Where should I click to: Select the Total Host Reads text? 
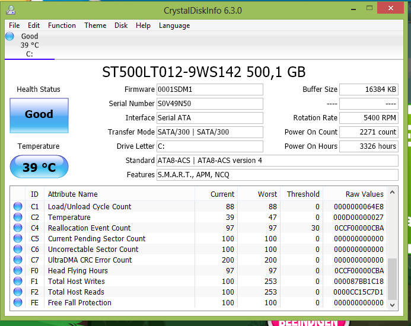click(76, 292)
